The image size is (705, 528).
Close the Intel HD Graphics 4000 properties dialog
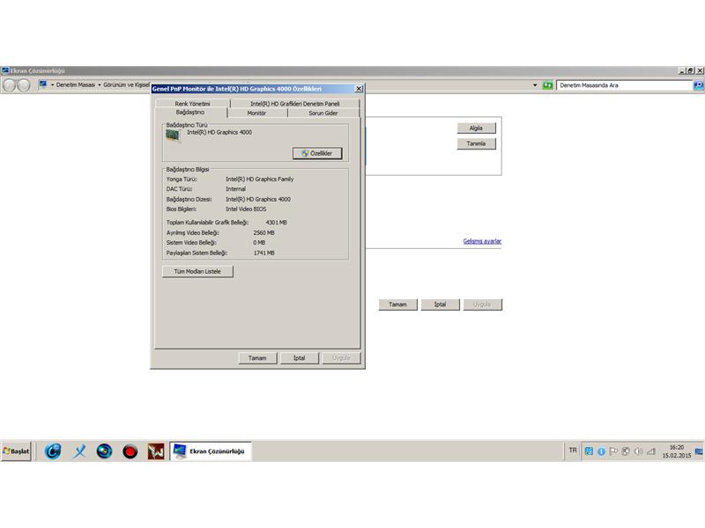point(359,89)
